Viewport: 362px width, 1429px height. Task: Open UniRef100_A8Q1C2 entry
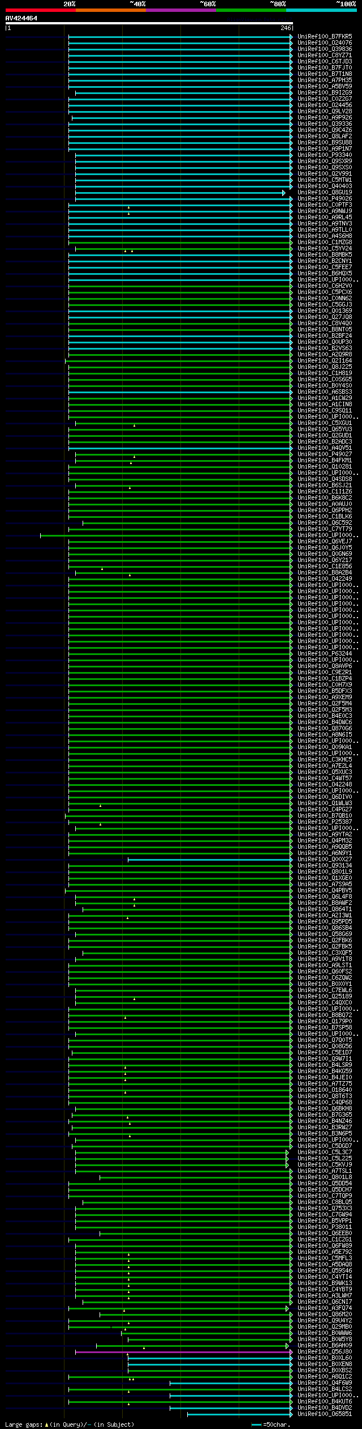(325, 1377)
